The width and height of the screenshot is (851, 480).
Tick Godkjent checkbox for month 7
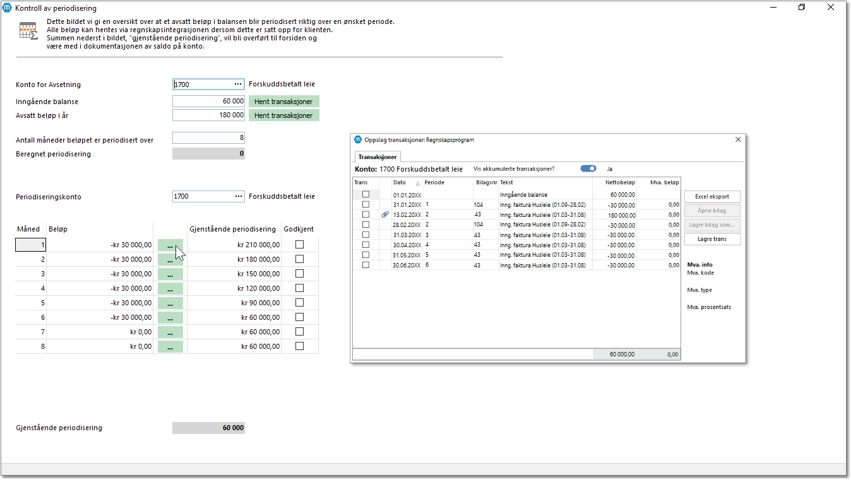click(299, 332)
